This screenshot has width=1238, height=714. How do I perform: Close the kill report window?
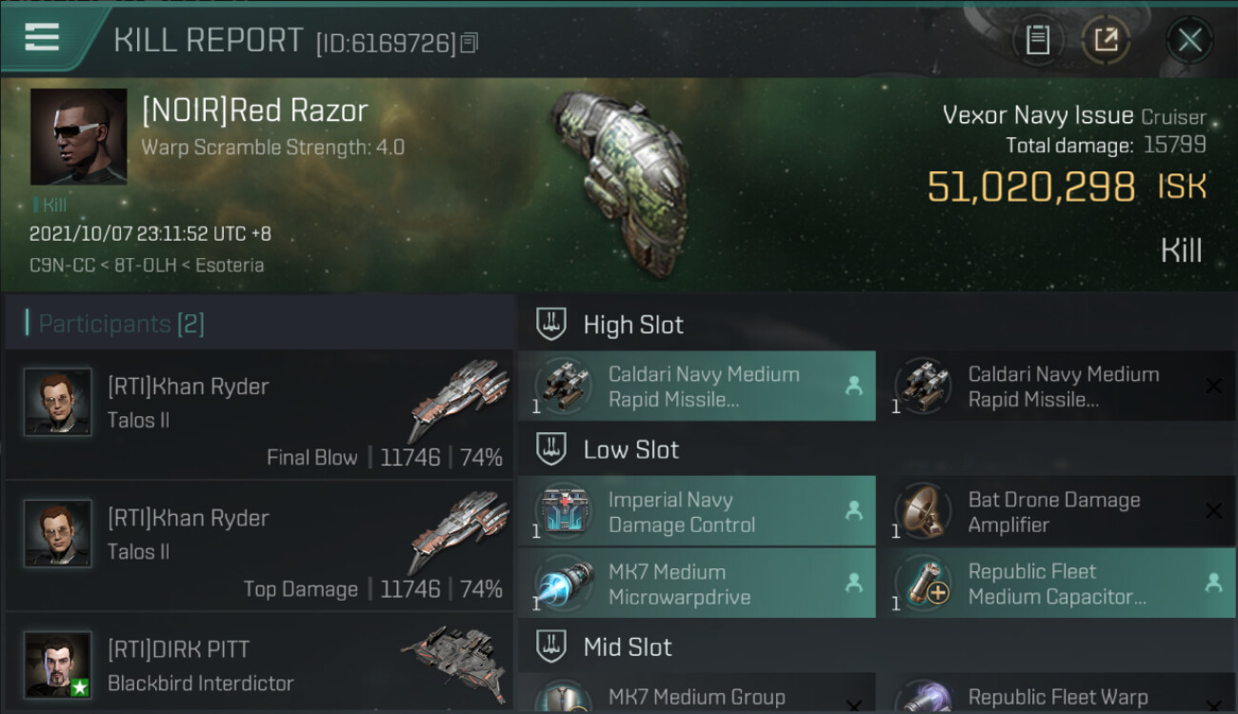coord(1189,40)
